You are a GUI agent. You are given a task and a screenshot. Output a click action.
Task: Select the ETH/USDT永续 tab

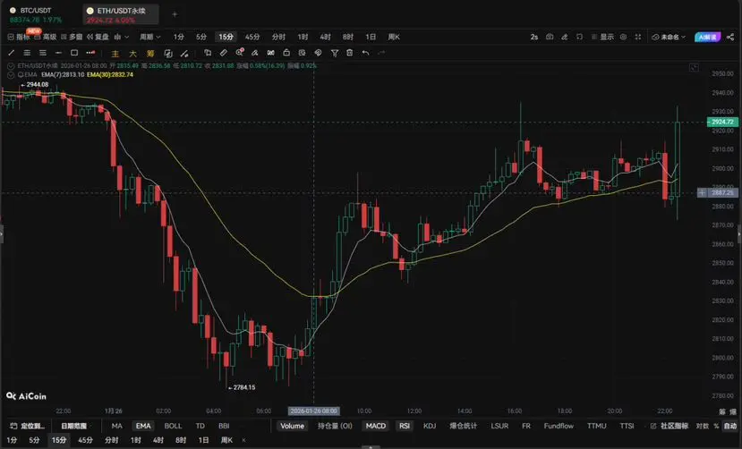(x=121, y=15)
